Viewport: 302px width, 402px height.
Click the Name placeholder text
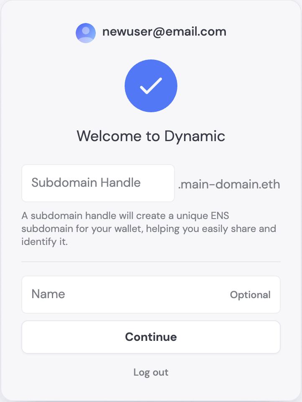(48, 294)
